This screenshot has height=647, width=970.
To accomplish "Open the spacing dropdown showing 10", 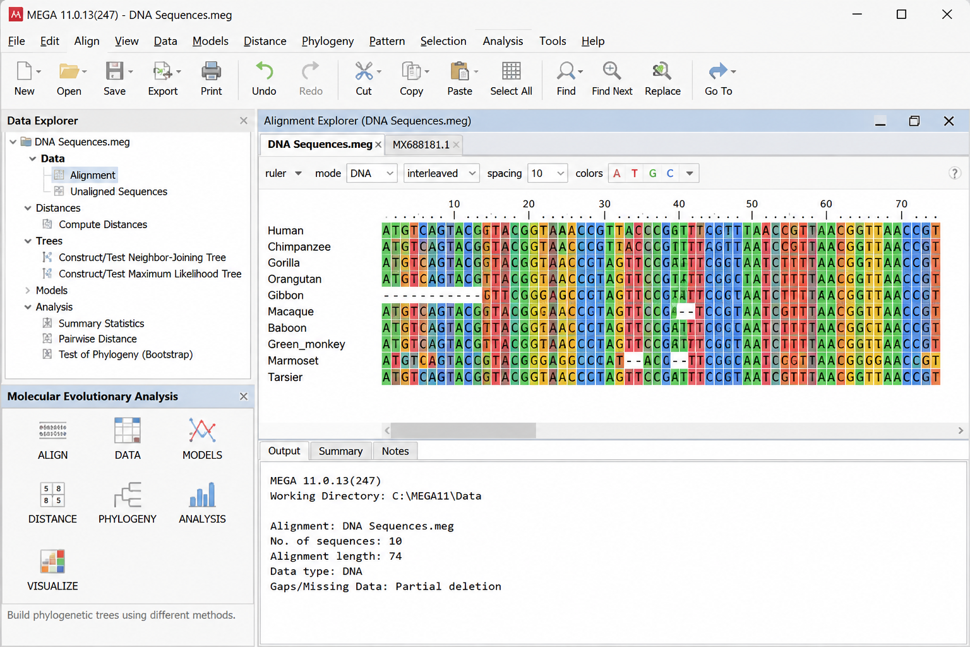I will pos(547,173).
